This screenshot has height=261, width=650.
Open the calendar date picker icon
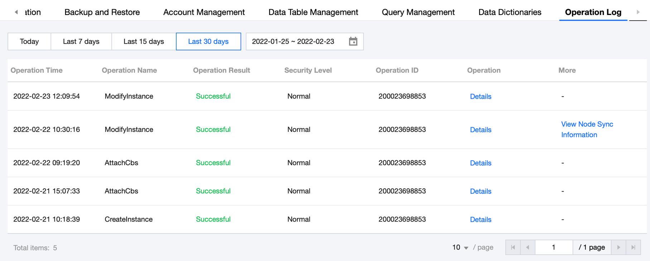pyautogui.click(x=353, y=41)
